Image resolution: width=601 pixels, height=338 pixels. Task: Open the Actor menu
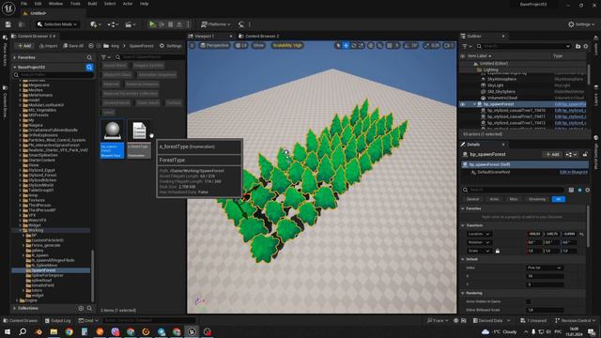[x=128, y=4]
